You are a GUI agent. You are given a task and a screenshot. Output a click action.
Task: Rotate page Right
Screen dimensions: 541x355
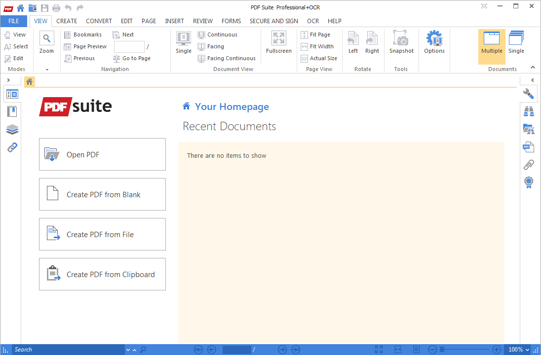[372, 42]
